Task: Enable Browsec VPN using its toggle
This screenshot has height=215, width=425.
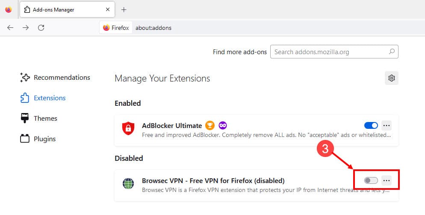Action: click(371, 180)
